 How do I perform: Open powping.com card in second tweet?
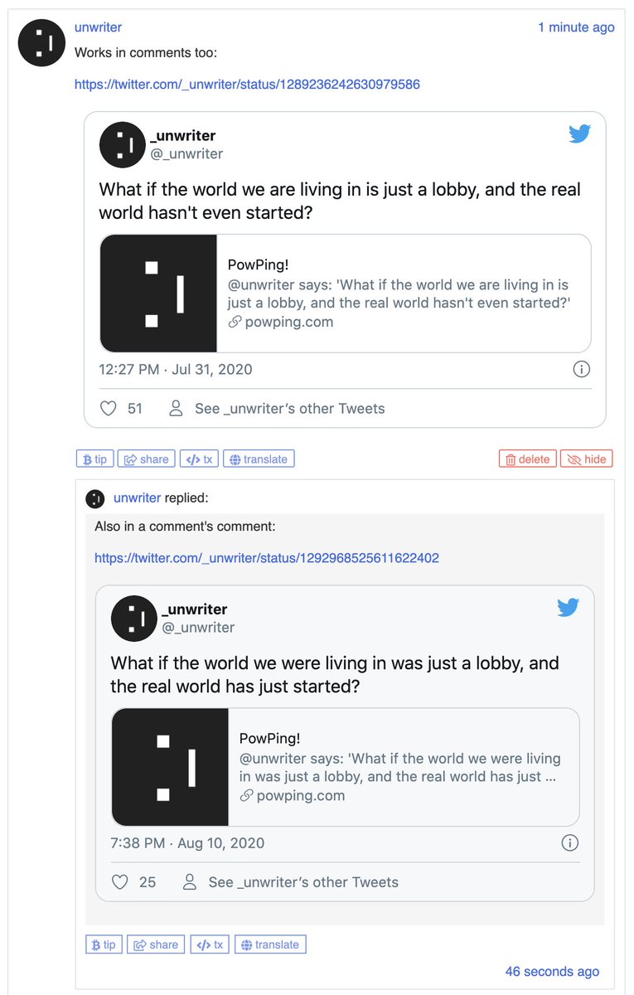346,767
